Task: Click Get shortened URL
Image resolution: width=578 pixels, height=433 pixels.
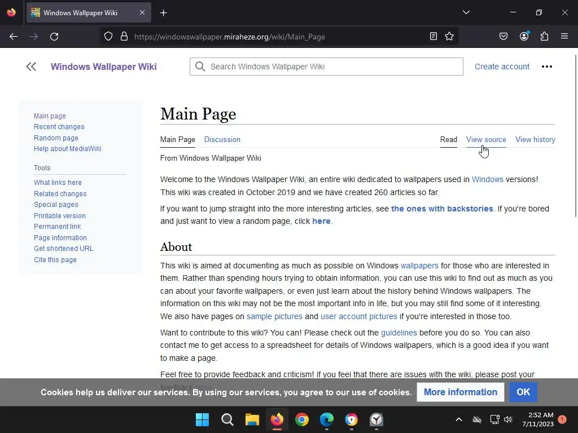Action: tap(64, 249)
